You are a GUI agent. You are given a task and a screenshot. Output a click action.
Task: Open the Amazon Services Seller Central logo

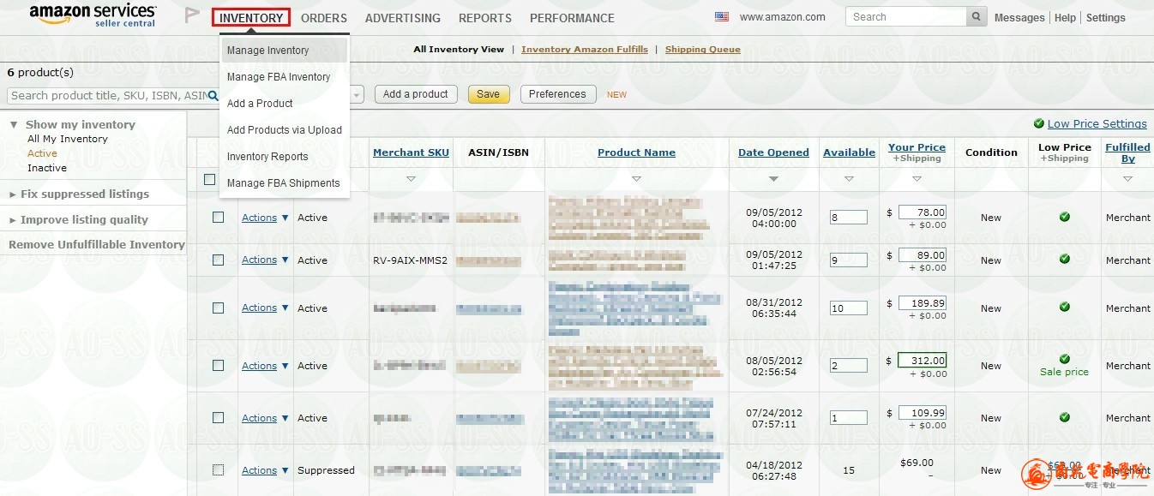pyautogui.click(x=93, y=15)
